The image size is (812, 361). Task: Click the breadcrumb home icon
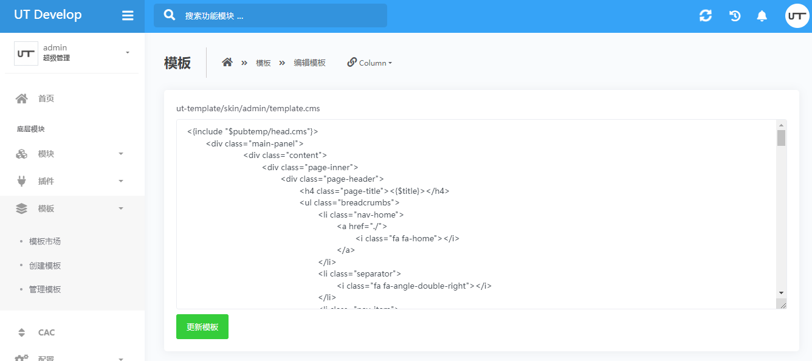227,63
